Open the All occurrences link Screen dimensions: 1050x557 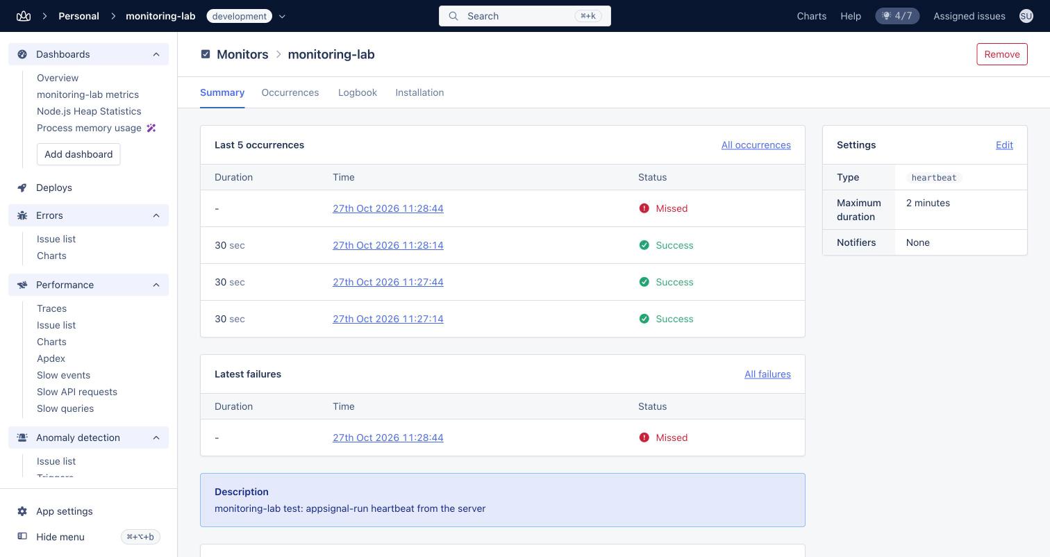point(756,145)
